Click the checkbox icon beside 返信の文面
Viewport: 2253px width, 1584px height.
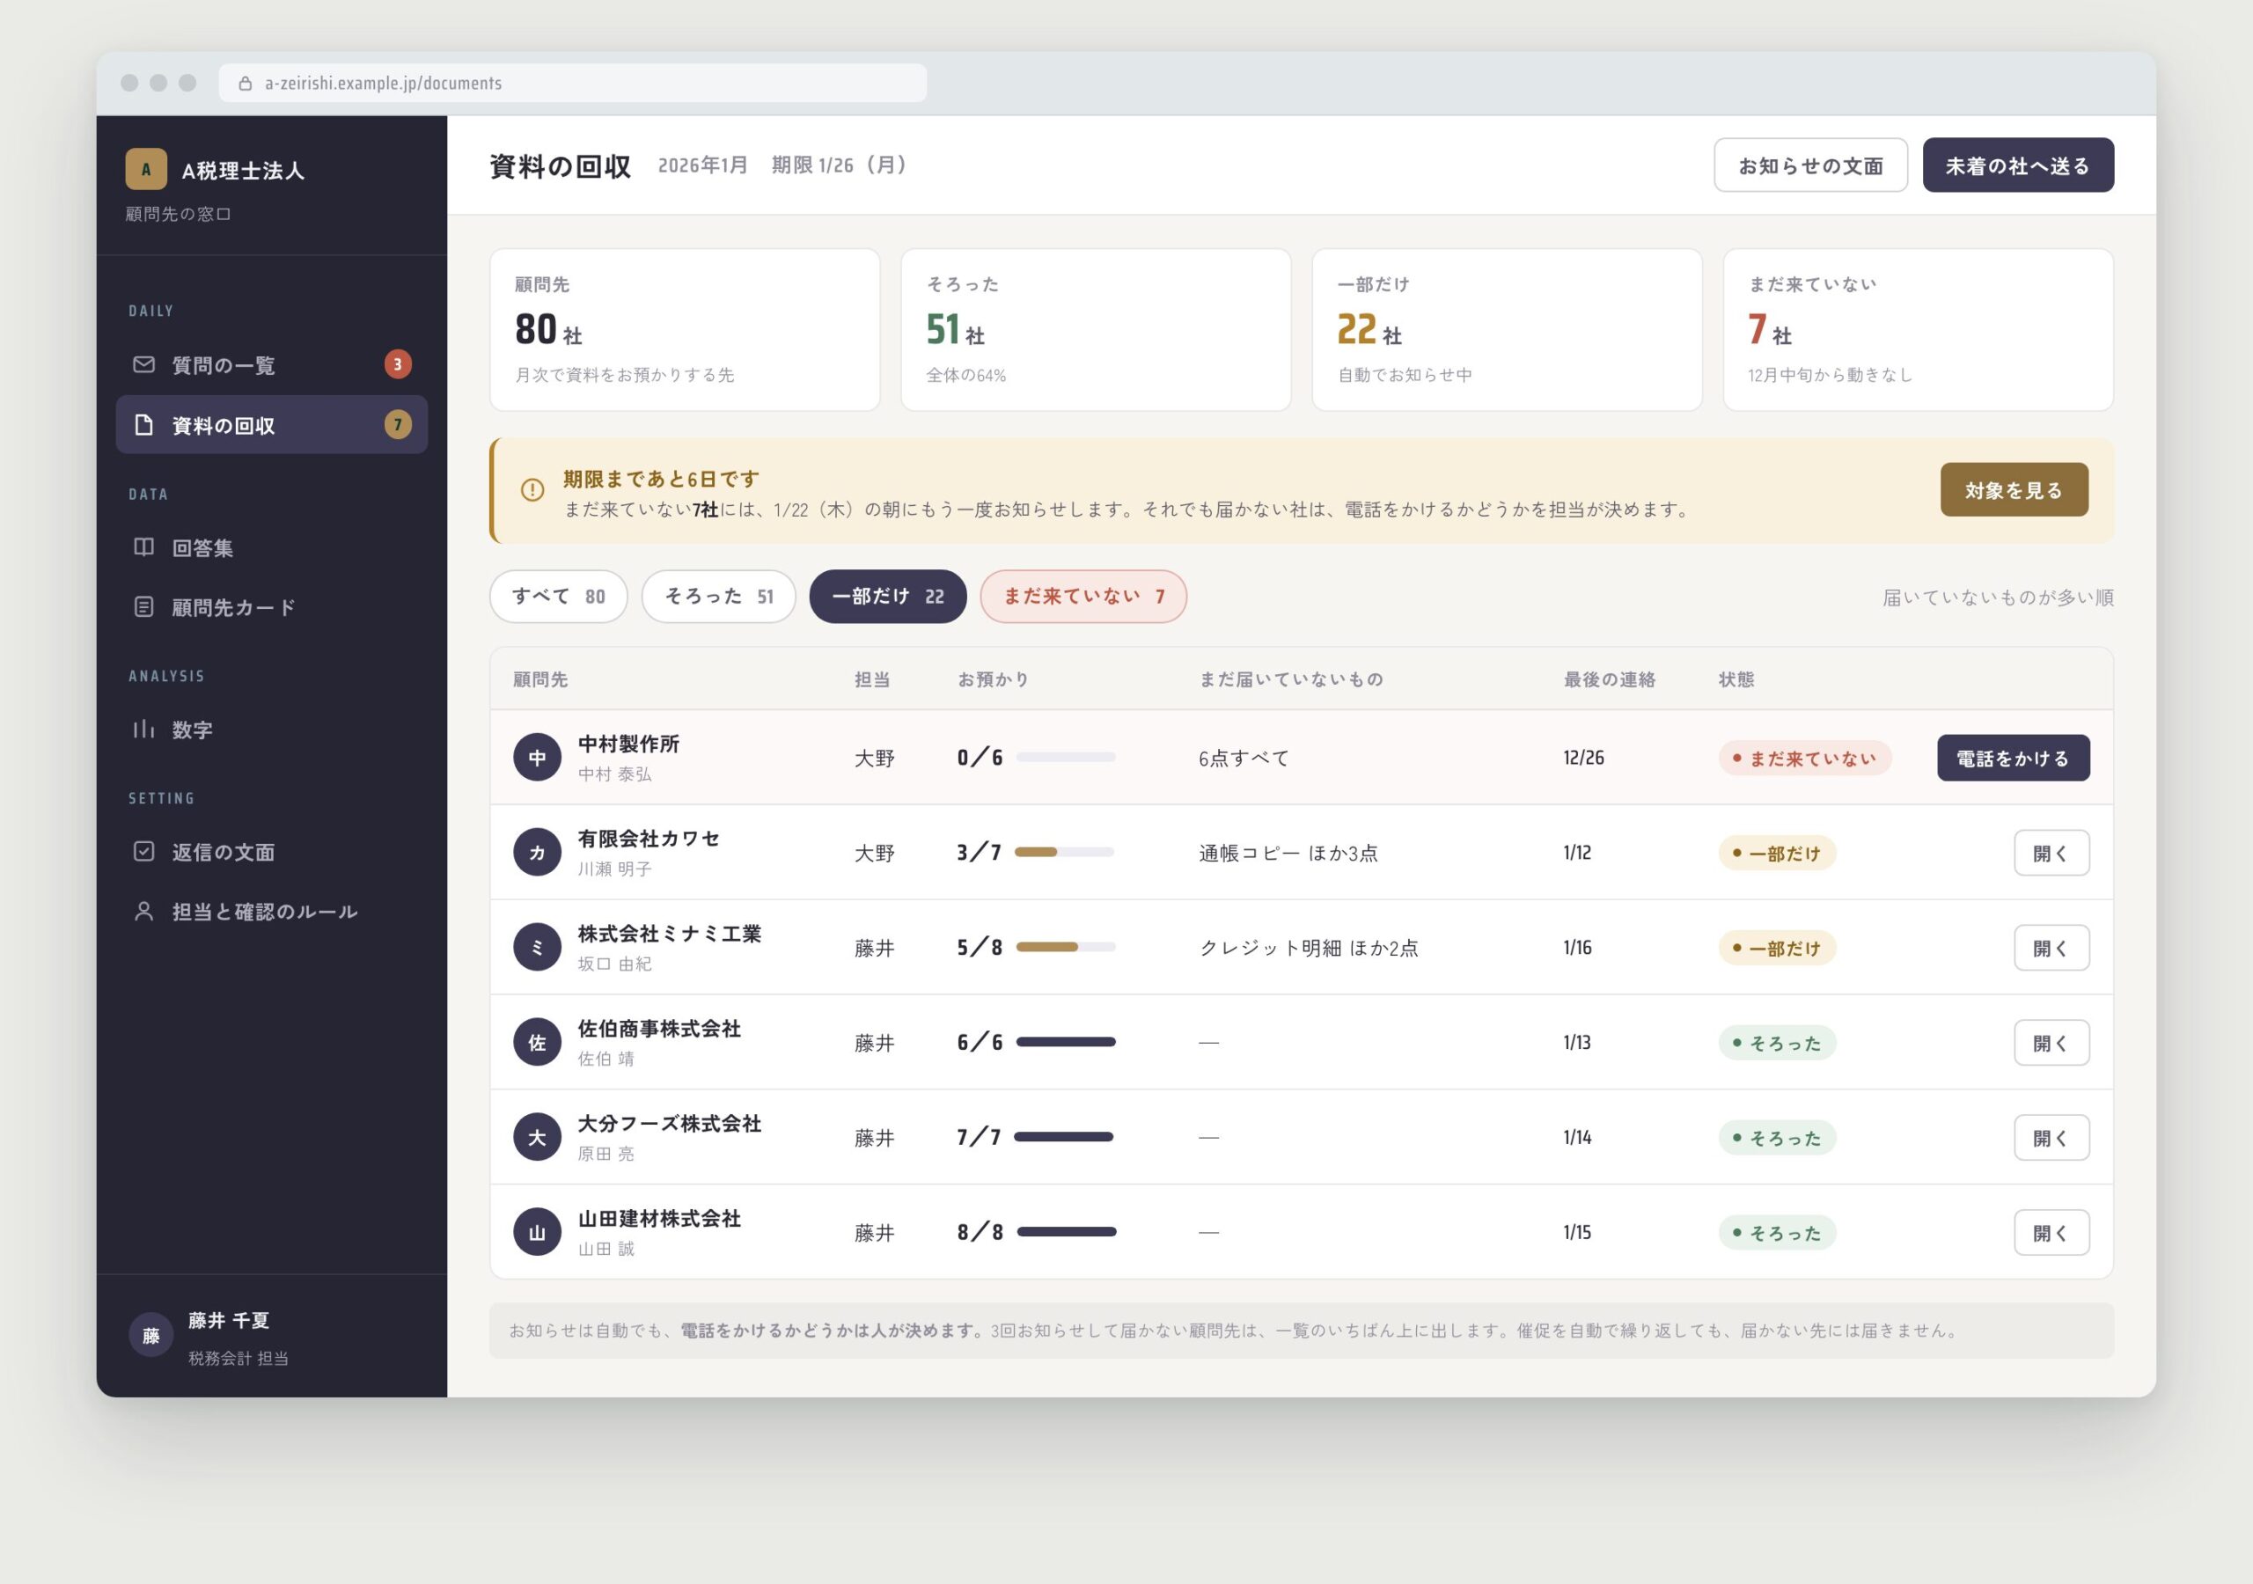tap(143, 851)
